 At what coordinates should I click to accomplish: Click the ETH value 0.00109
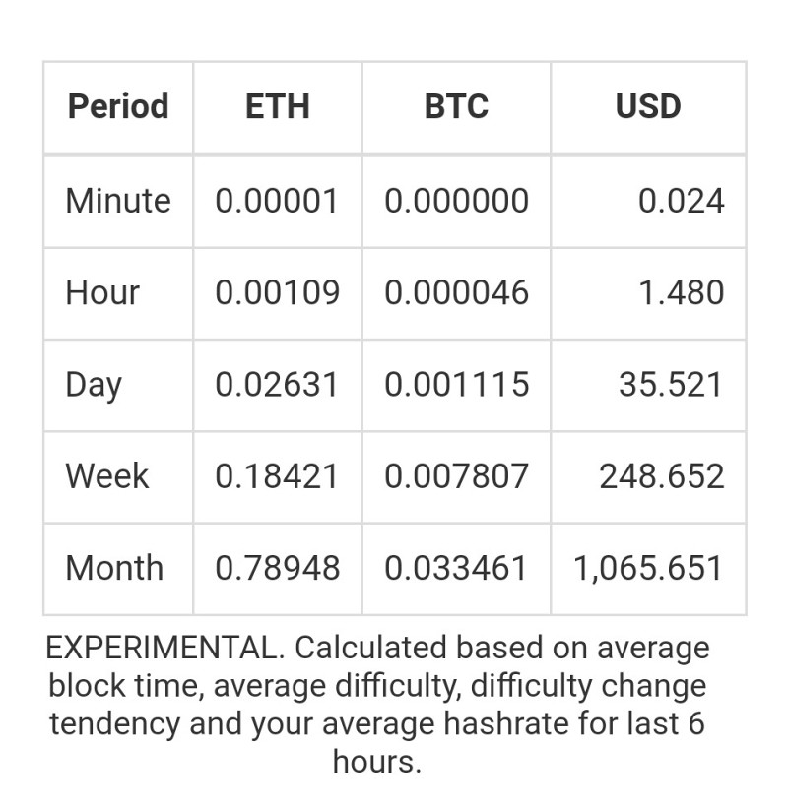tap(278, 292)
